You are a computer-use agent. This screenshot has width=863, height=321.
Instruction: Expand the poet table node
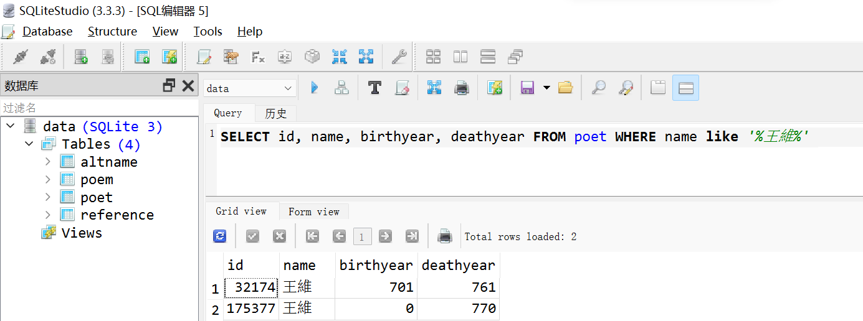point(48,197)
